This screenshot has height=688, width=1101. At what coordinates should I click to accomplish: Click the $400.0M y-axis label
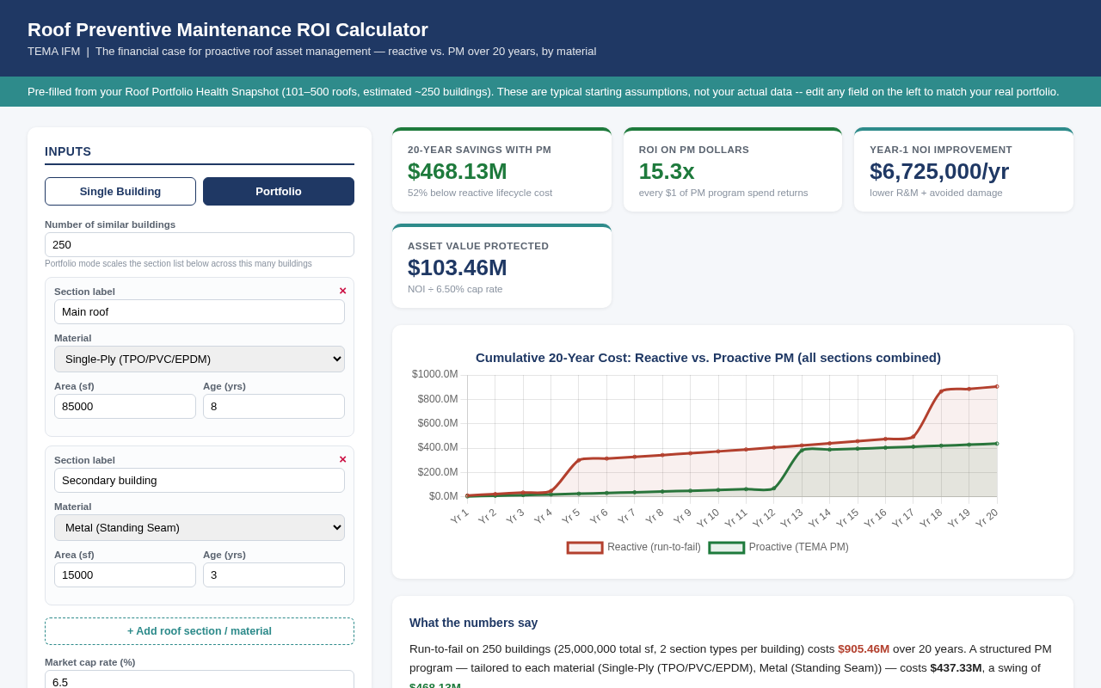[438, 447]
